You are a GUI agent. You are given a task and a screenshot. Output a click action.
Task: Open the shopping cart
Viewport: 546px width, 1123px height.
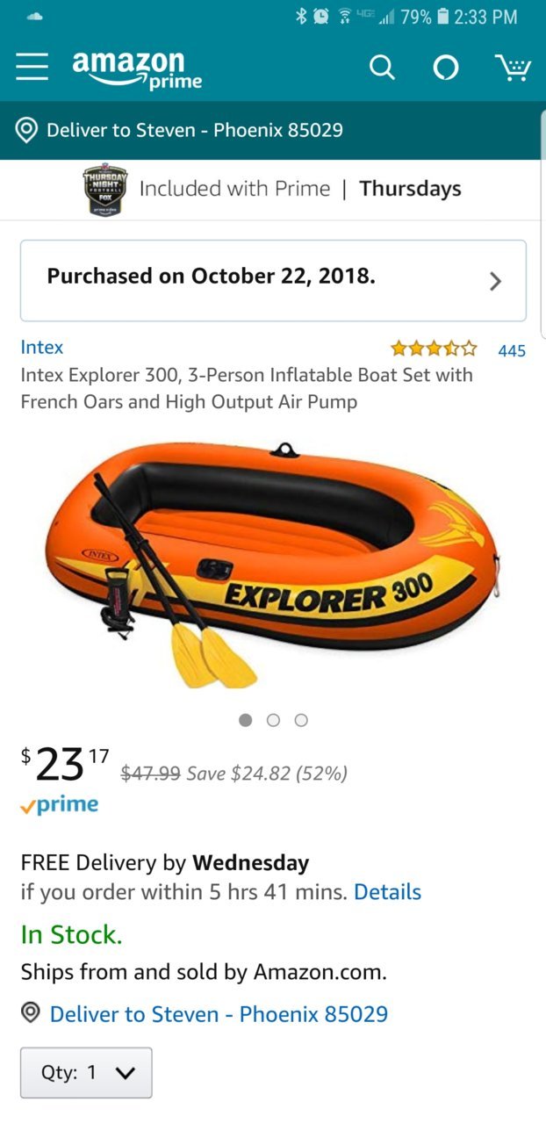(x=513, y=67)
